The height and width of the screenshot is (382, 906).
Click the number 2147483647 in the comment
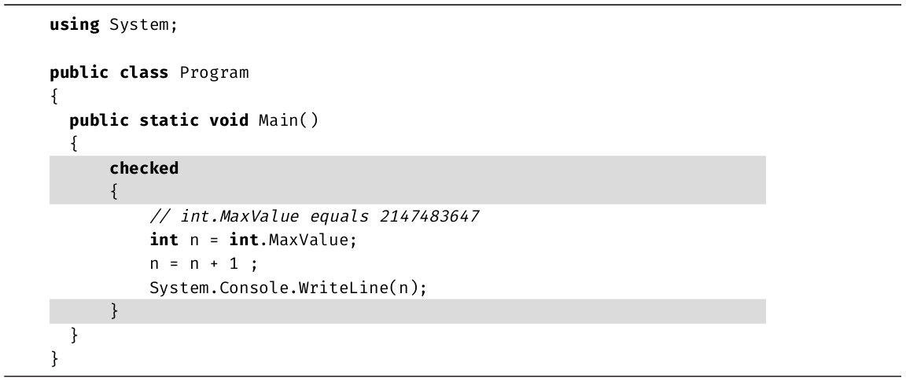point(432,216)
